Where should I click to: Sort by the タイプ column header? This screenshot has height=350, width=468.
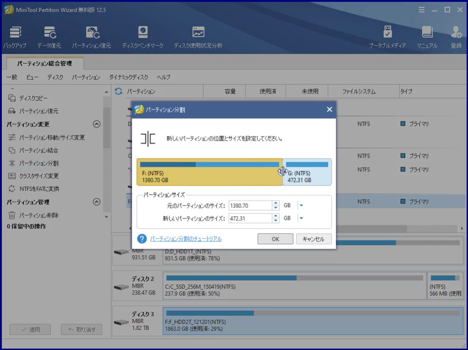(x=433, y=91)
